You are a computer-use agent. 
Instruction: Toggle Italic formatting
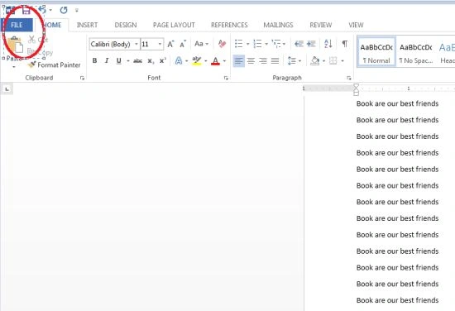[107, 60]
